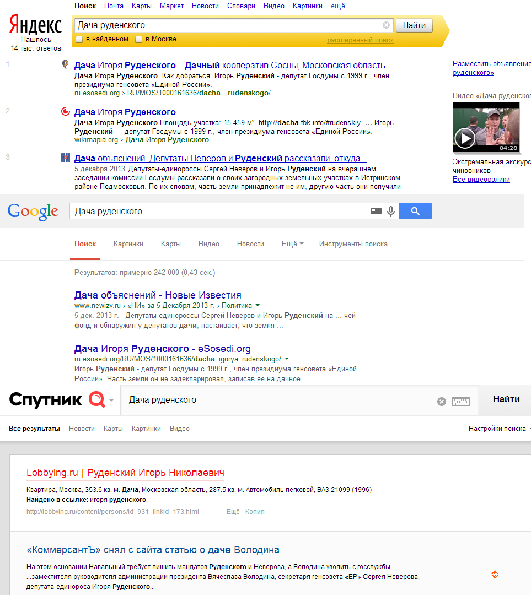Viewport: 531px width, 595px height.
Task: Tick the "в Москве" checkbox
Action: pos(139,40)
